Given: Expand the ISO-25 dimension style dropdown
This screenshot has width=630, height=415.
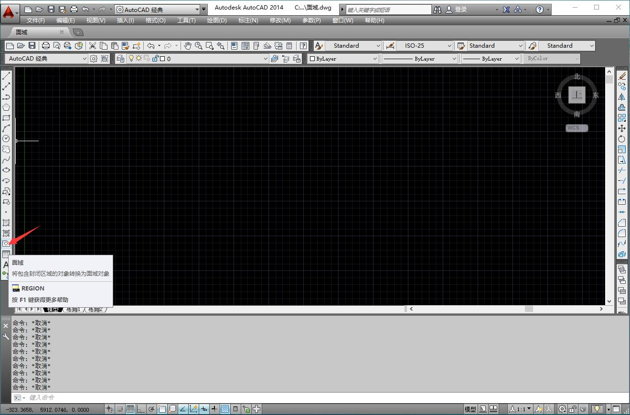Looking at the screenshot, I should point(449,46).
